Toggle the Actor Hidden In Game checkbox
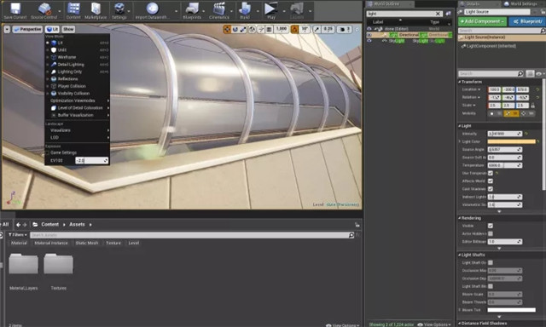546x327 pixels. (491, 234)
